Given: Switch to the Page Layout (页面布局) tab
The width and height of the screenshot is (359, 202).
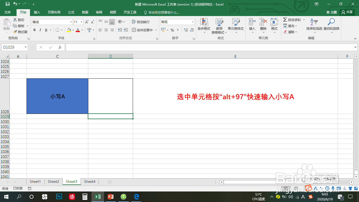Looking at the screenshot, I should tap(54, 12).
